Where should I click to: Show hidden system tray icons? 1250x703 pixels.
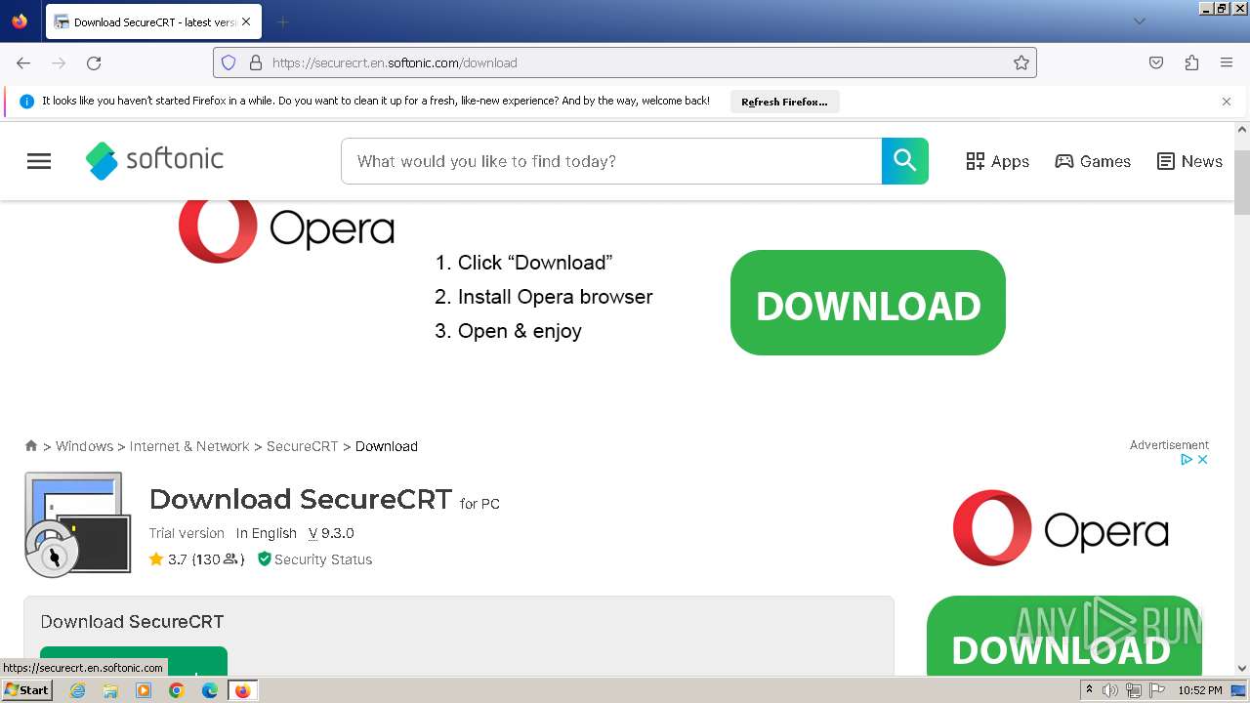1089,690
